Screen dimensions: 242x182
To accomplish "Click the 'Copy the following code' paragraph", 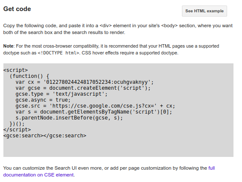I will pyautogui.click(x=118, y=29).
